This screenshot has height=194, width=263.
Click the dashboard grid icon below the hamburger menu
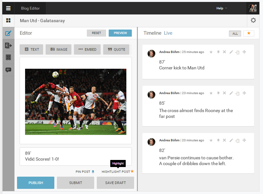pyautogui.click(x=8, y=20)
